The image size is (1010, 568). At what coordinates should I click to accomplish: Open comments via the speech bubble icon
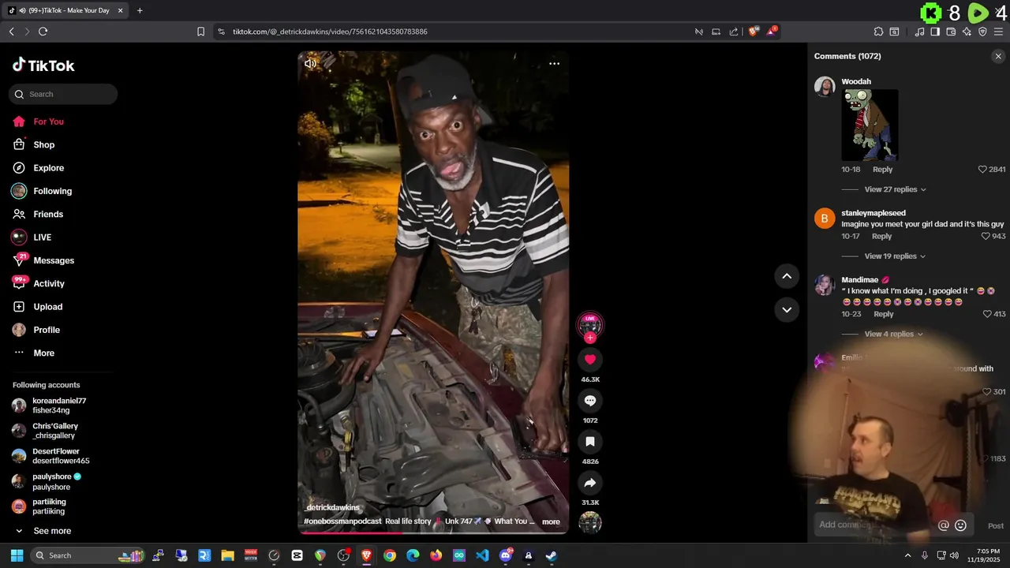(589, 401)
